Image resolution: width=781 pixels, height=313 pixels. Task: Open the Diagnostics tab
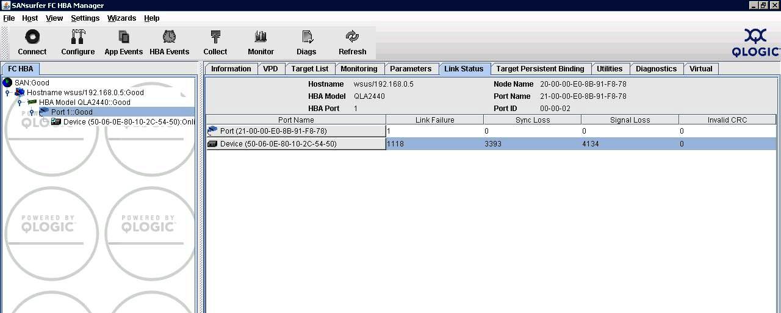pyautogui.click(x=656, y=69)
